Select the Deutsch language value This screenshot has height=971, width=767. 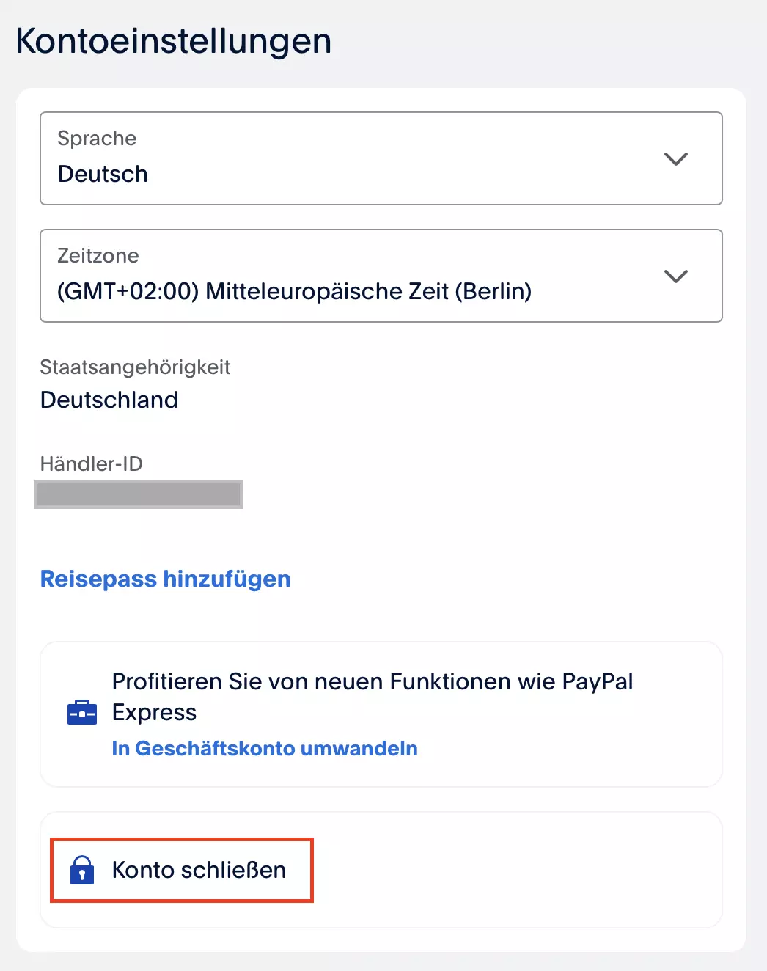tap(103, 175)
